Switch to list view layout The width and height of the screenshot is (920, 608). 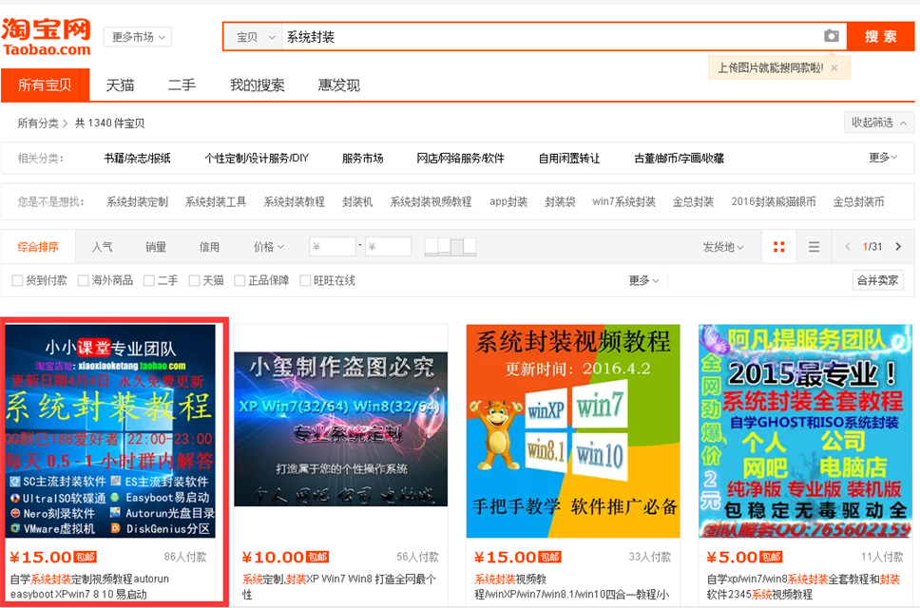[814, 247]
